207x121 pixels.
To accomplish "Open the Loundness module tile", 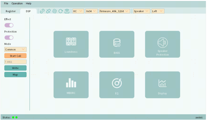I will click(71, 44).
